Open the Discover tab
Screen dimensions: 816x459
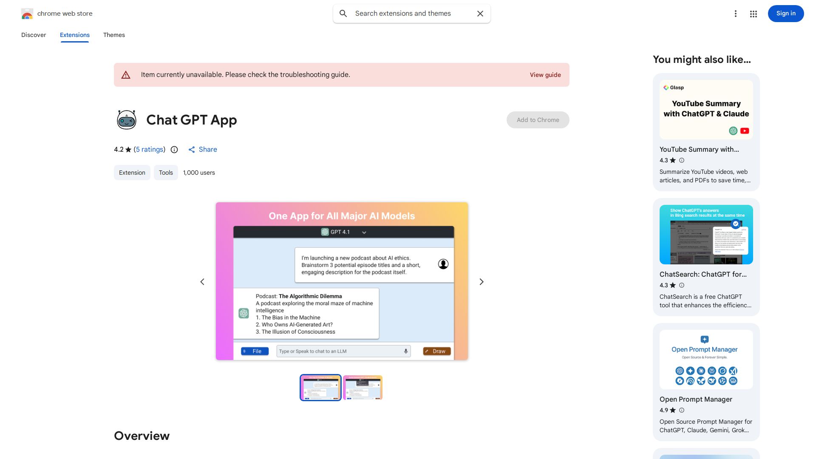(34, 35)
